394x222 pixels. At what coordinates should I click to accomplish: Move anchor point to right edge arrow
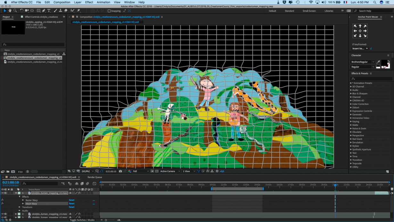pyautogui.click(x=365, y=31)
